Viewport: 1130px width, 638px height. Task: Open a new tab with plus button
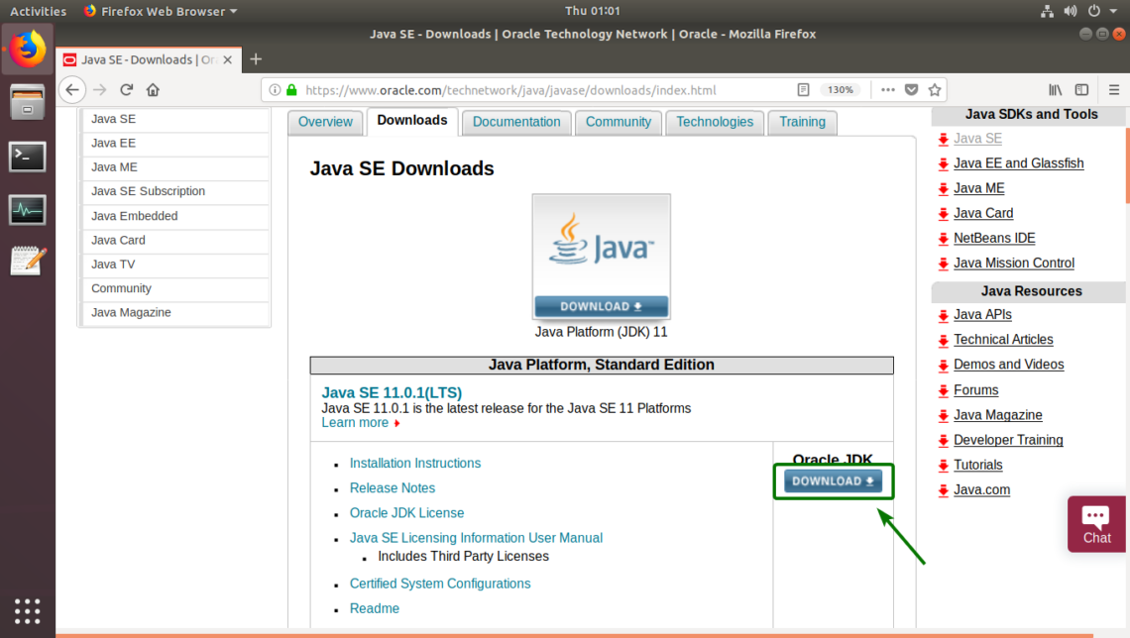(256, 59)
